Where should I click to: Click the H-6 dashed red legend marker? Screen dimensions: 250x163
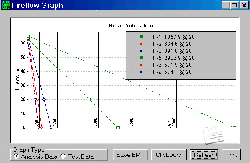click(141, 65)
